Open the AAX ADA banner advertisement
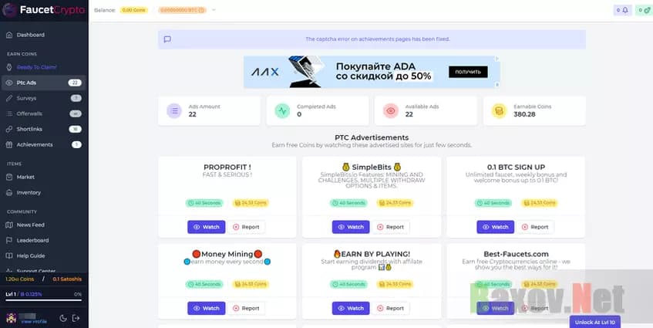The image size is (653, 328). (372, 73)
